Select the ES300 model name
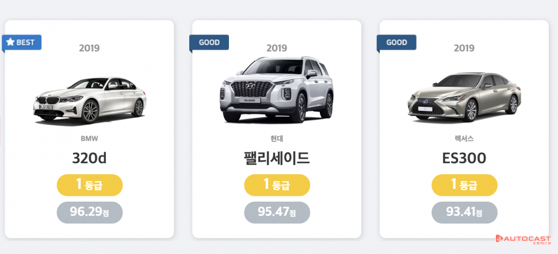This screenshot has height=254, width=558. [x=464, y=158]
